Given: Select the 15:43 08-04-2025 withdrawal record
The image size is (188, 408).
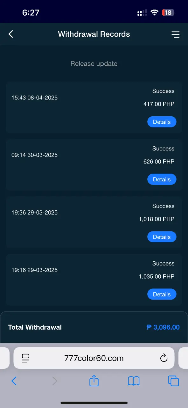Looking at the screenshot, I should click(x=94, y=107).
